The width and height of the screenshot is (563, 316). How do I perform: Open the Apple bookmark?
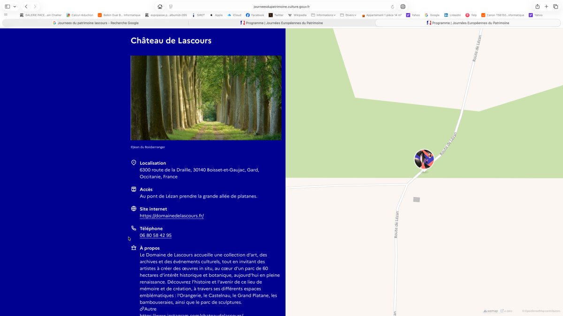(x=216, y=15)
